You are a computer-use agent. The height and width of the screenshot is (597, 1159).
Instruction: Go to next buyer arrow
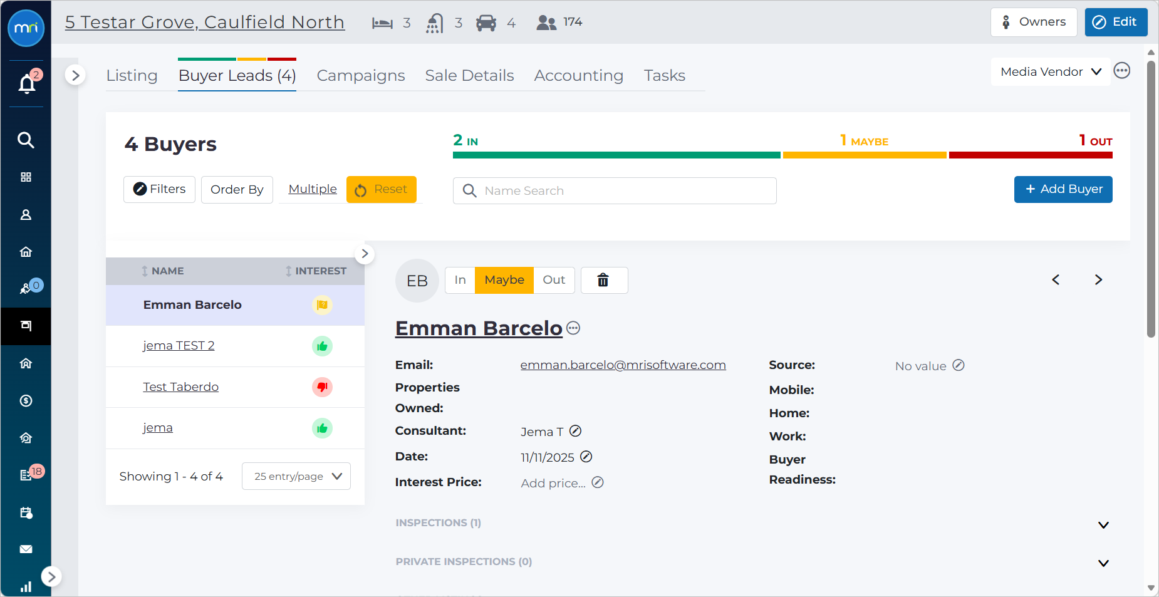click(x=1098, y=280)
